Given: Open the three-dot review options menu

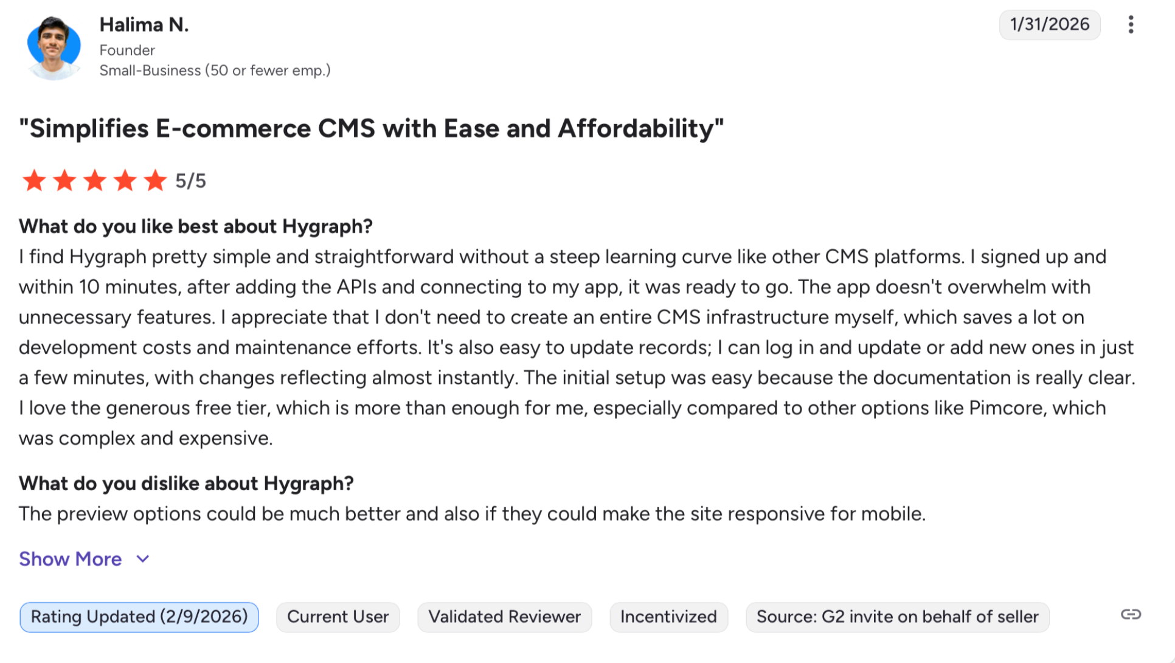Looking at the screenshot, I should coord(1131,25).
